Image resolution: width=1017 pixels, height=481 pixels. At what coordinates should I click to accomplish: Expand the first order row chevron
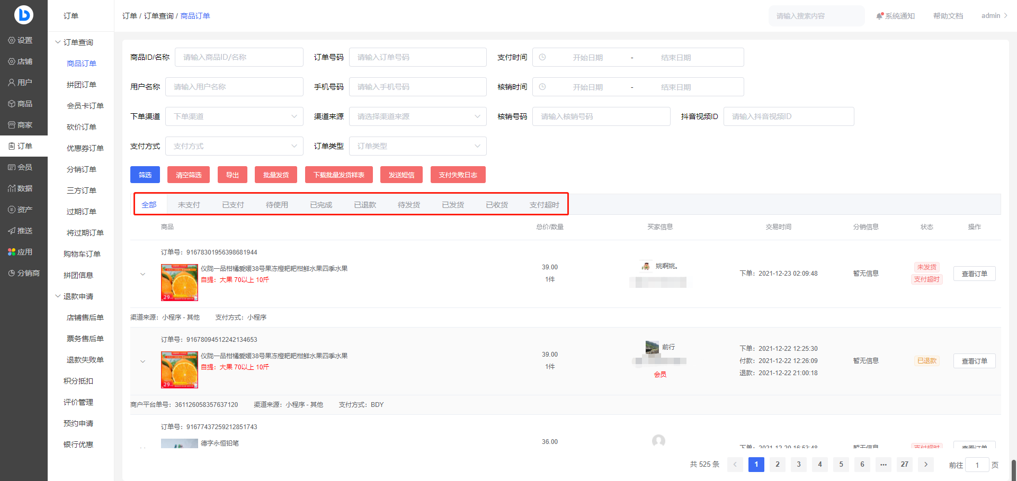142,274
